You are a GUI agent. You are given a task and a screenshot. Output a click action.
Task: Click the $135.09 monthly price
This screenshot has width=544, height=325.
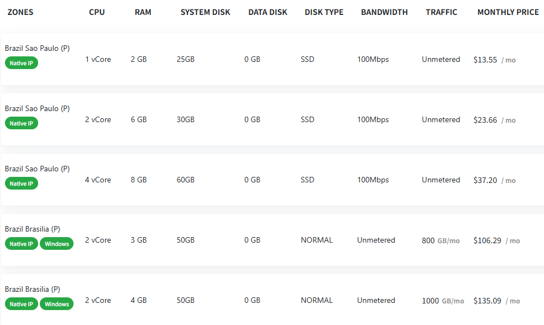tap(488, 301)
